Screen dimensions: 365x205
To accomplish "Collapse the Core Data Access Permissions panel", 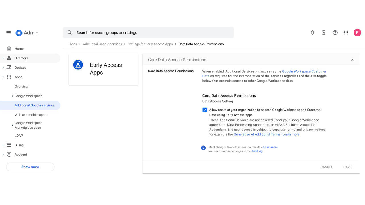I will pos(352,60).
